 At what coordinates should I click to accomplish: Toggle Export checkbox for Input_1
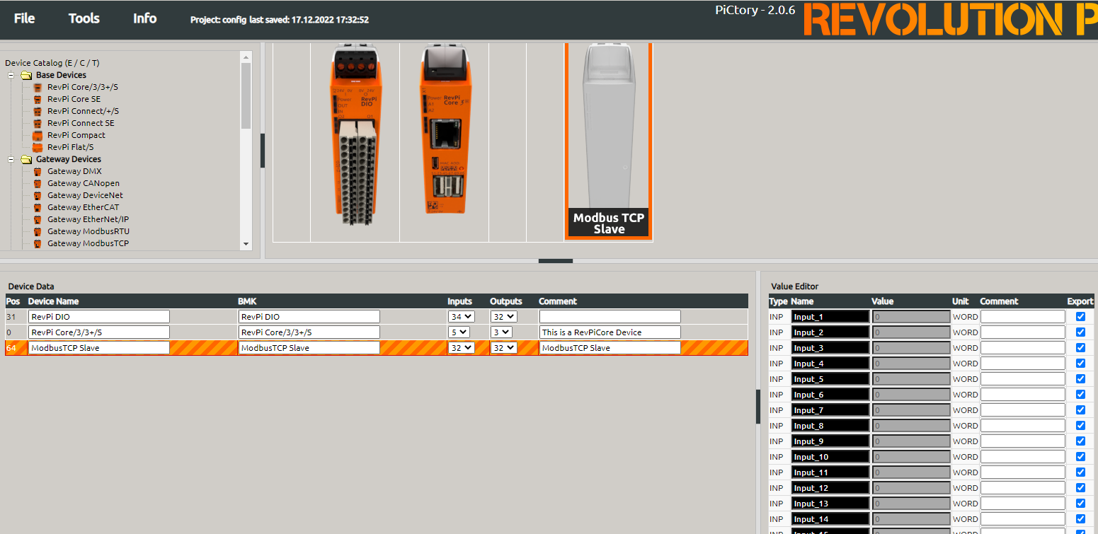(x=1080, y=317)
